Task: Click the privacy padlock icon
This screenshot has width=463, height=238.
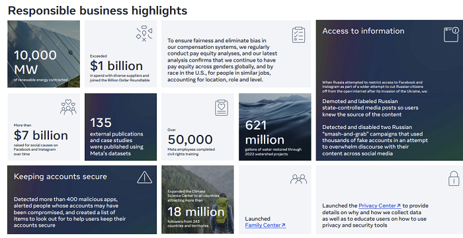Action: 454,178
